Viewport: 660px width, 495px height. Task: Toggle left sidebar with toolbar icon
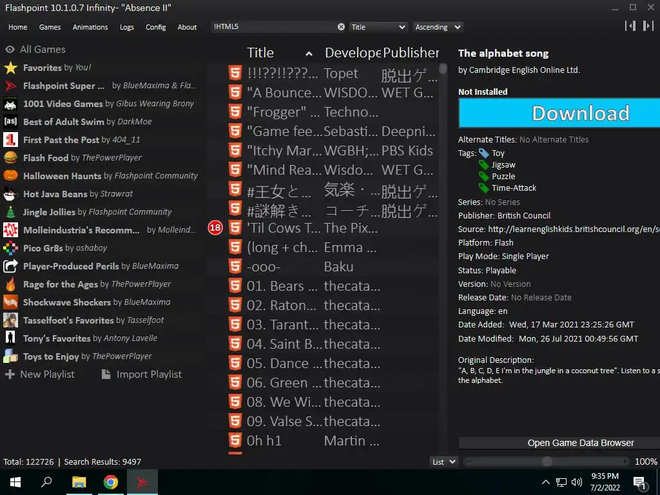point(630,26)
